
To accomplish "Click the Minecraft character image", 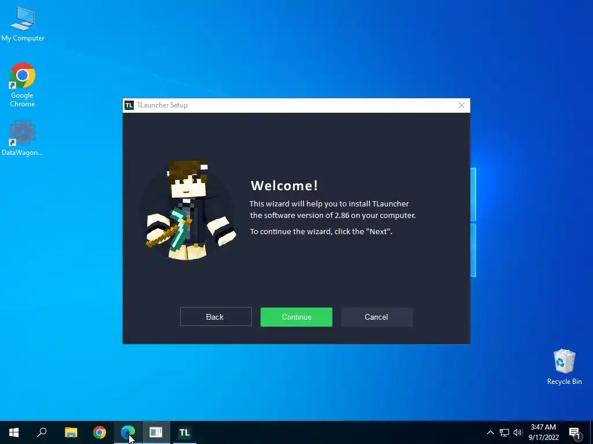I will [189, 210].
